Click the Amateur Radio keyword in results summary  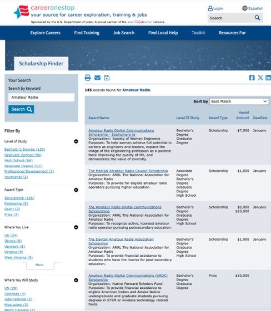click(x=136, y=90)
